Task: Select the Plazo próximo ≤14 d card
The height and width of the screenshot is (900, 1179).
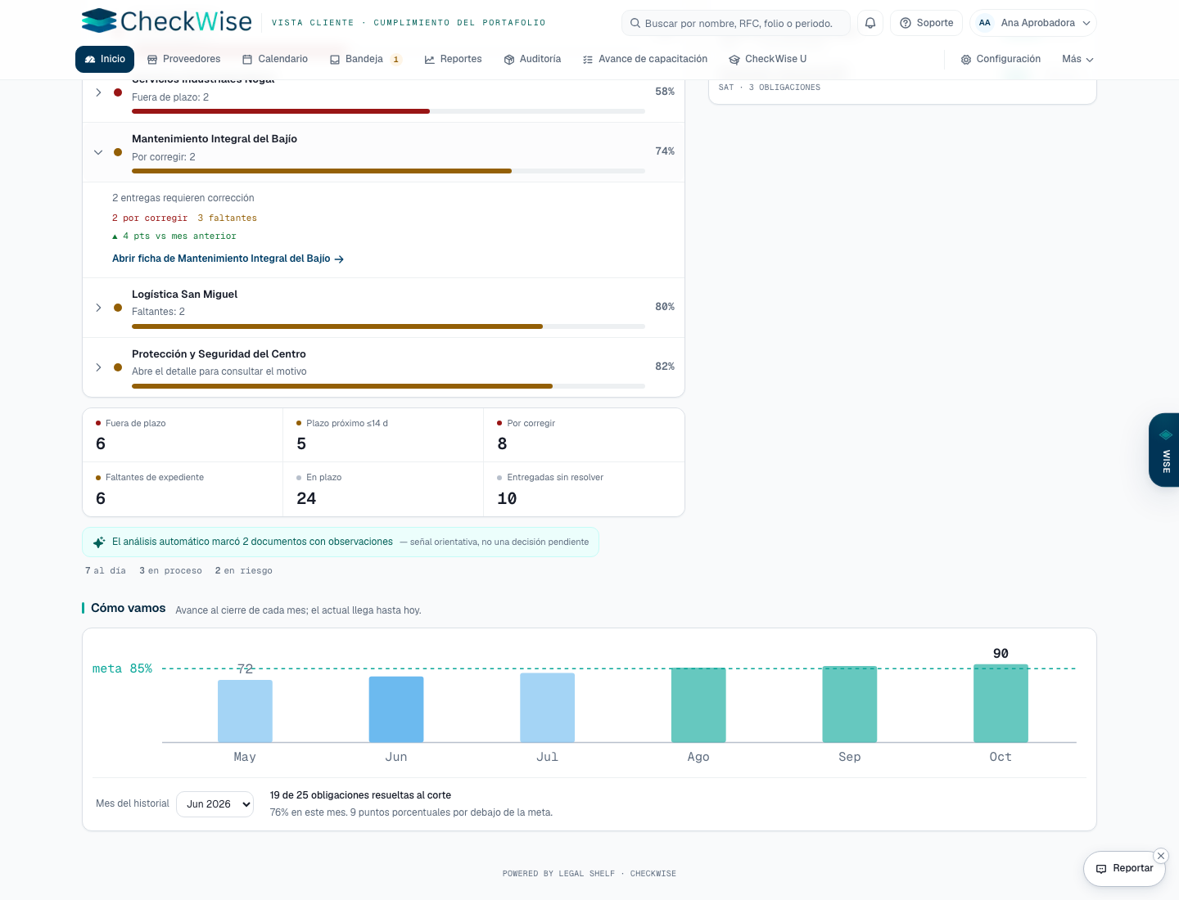Action: point(383,435)
